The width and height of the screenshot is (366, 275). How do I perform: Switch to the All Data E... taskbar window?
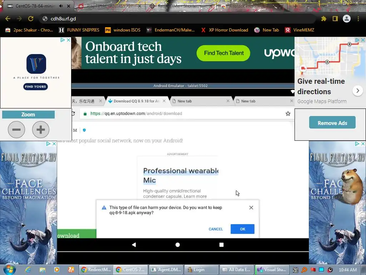(237, 270)
